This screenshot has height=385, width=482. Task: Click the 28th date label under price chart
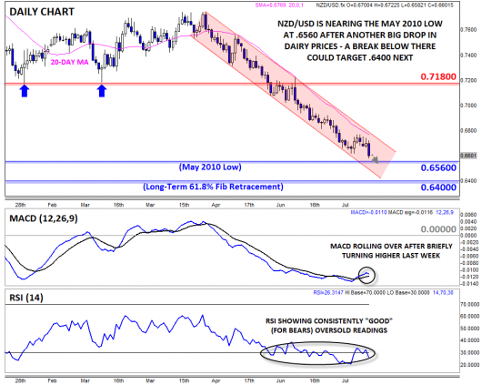[x=20, y=205]
